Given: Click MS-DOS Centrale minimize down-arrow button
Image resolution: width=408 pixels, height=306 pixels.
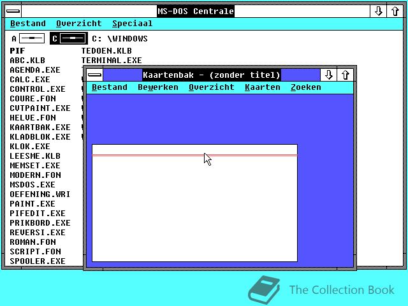Looking at the screenshot, I should point(378,11).
